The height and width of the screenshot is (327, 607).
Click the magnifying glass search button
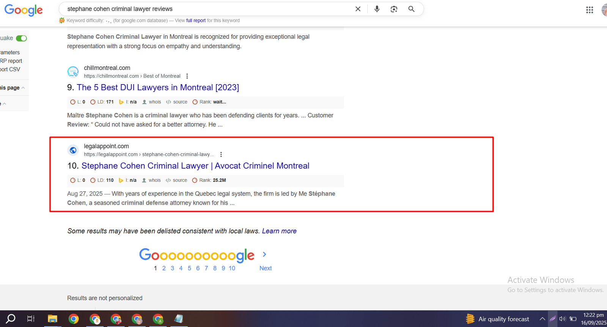point(411,9)
